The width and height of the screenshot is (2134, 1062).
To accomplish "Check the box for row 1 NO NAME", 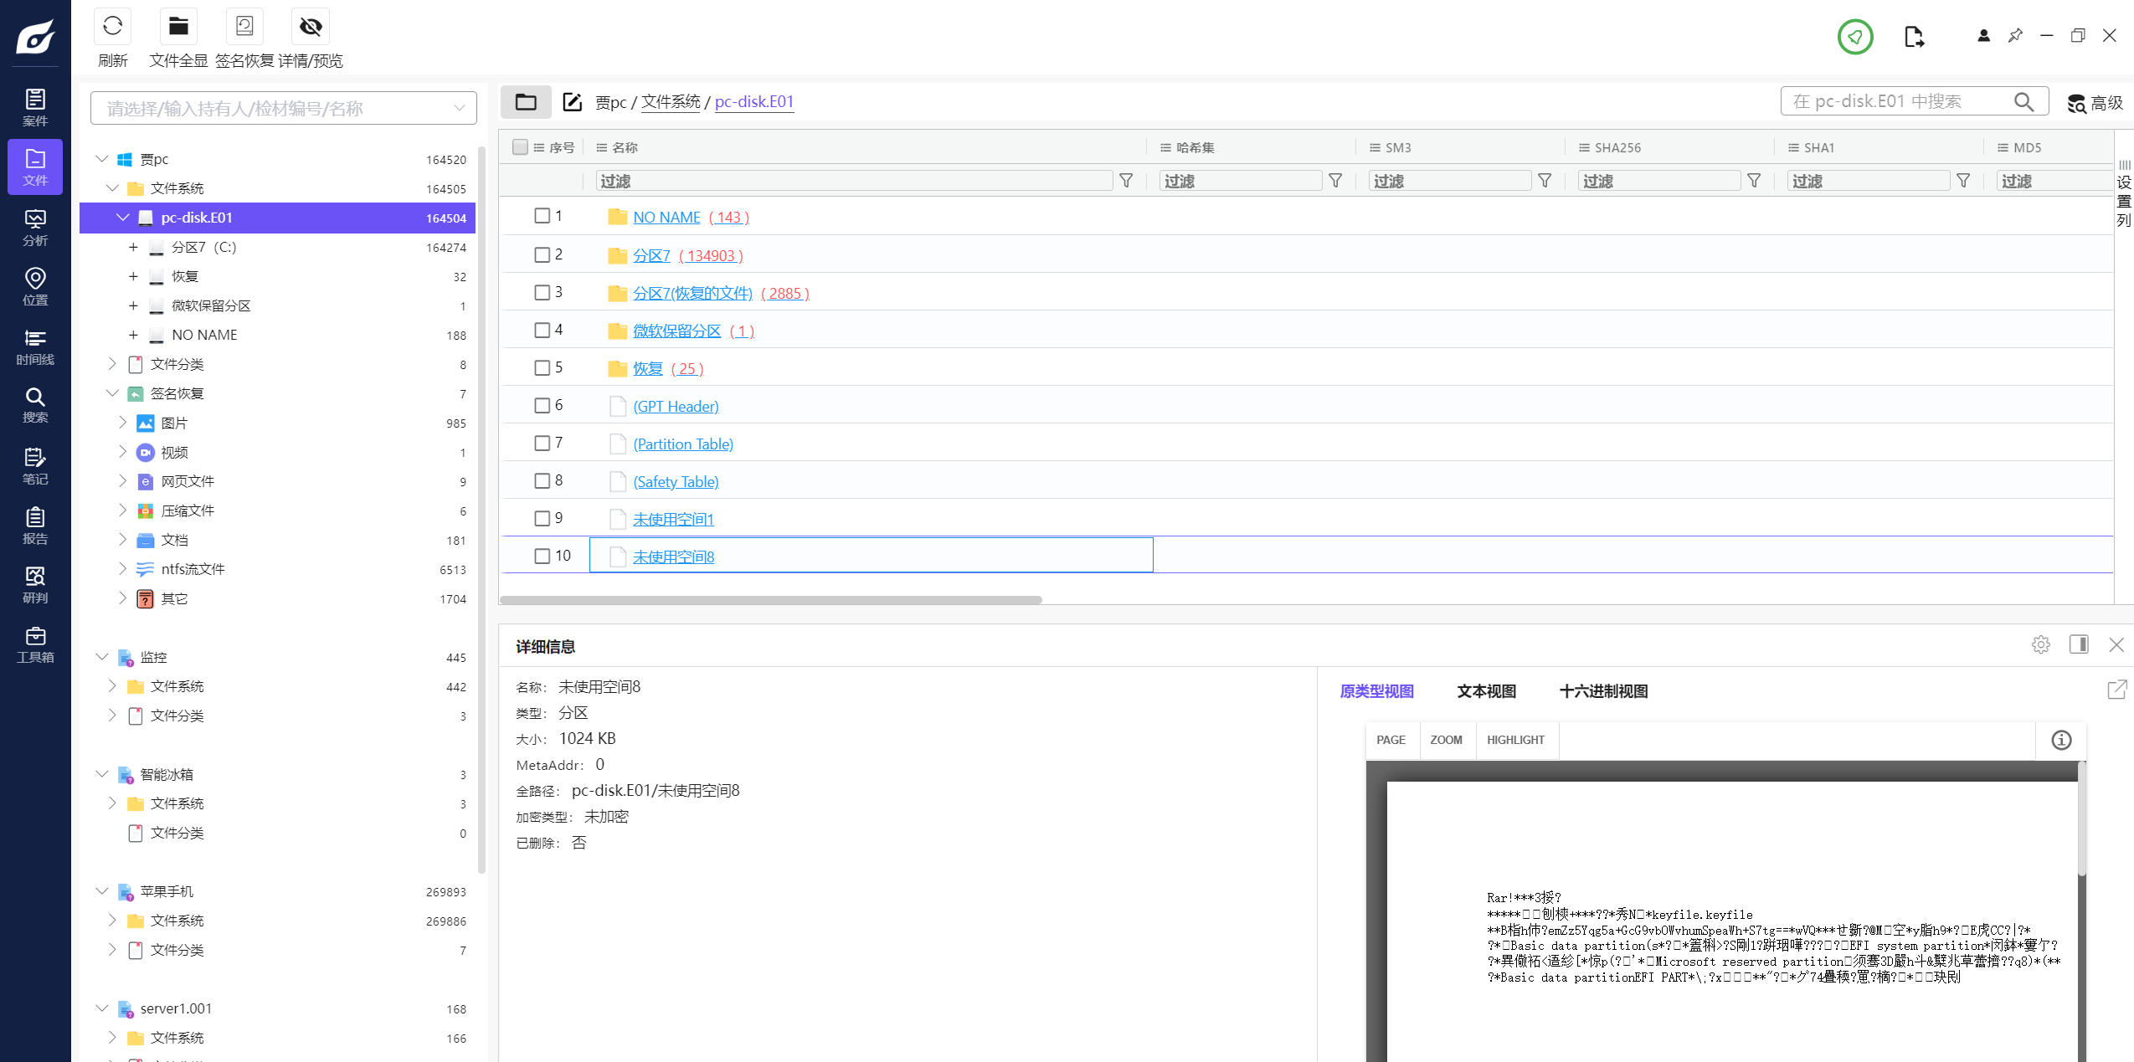I will click(x=542, y=216).
